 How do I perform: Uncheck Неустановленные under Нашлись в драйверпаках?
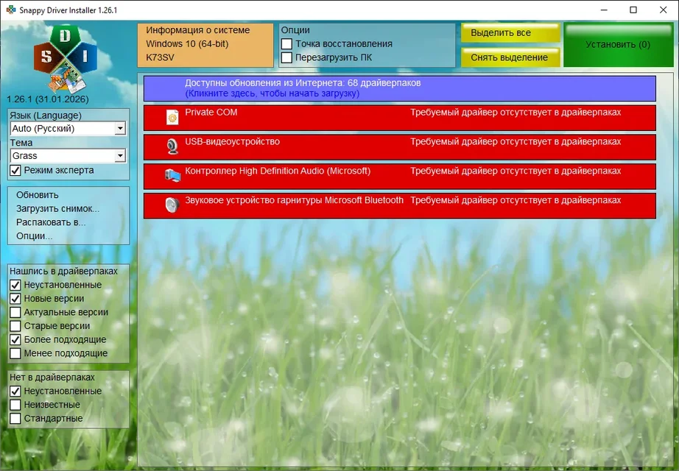click(15, 285)
